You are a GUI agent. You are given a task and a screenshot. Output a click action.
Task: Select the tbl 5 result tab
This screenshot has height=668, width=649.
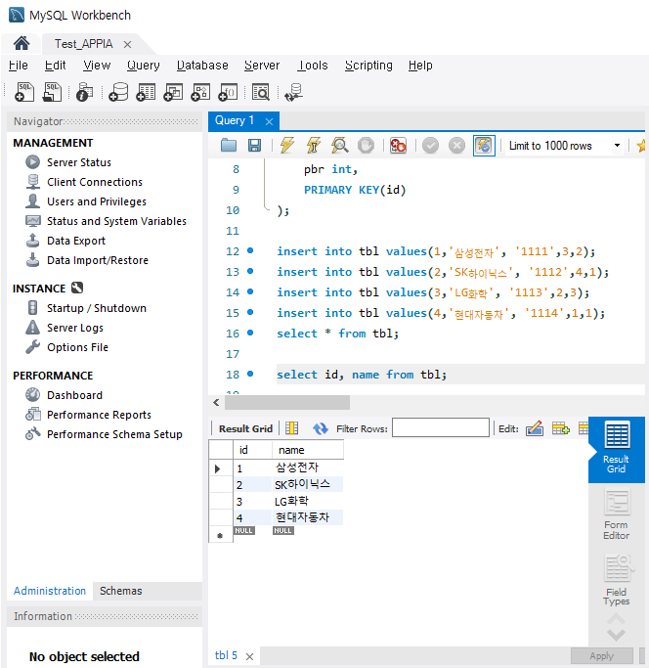pyautogui.click(x=226, y=655)
